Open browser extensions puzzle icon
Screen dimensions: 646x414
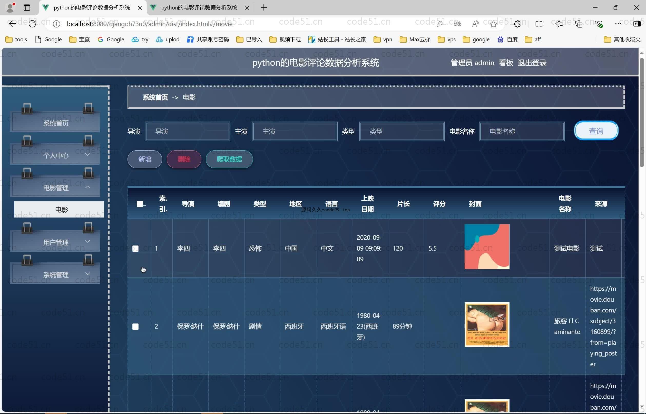click(x=517, y=24)
